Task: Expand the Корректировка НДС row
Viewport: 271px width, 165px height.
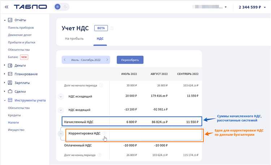Action: 60,134
